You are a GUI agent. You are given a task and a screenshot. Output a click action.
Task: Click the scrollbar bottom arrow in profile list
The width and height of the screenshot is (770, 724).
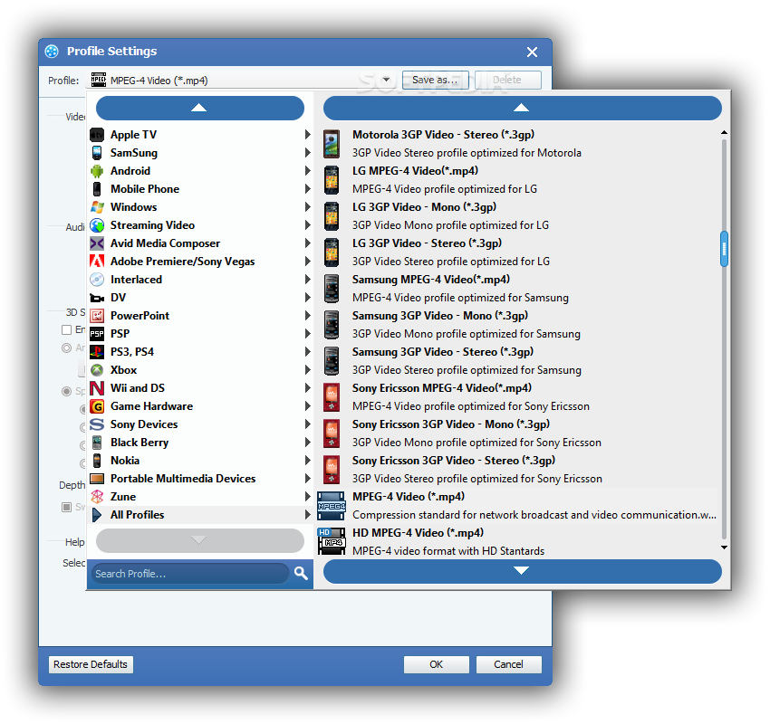pos(724,548)
